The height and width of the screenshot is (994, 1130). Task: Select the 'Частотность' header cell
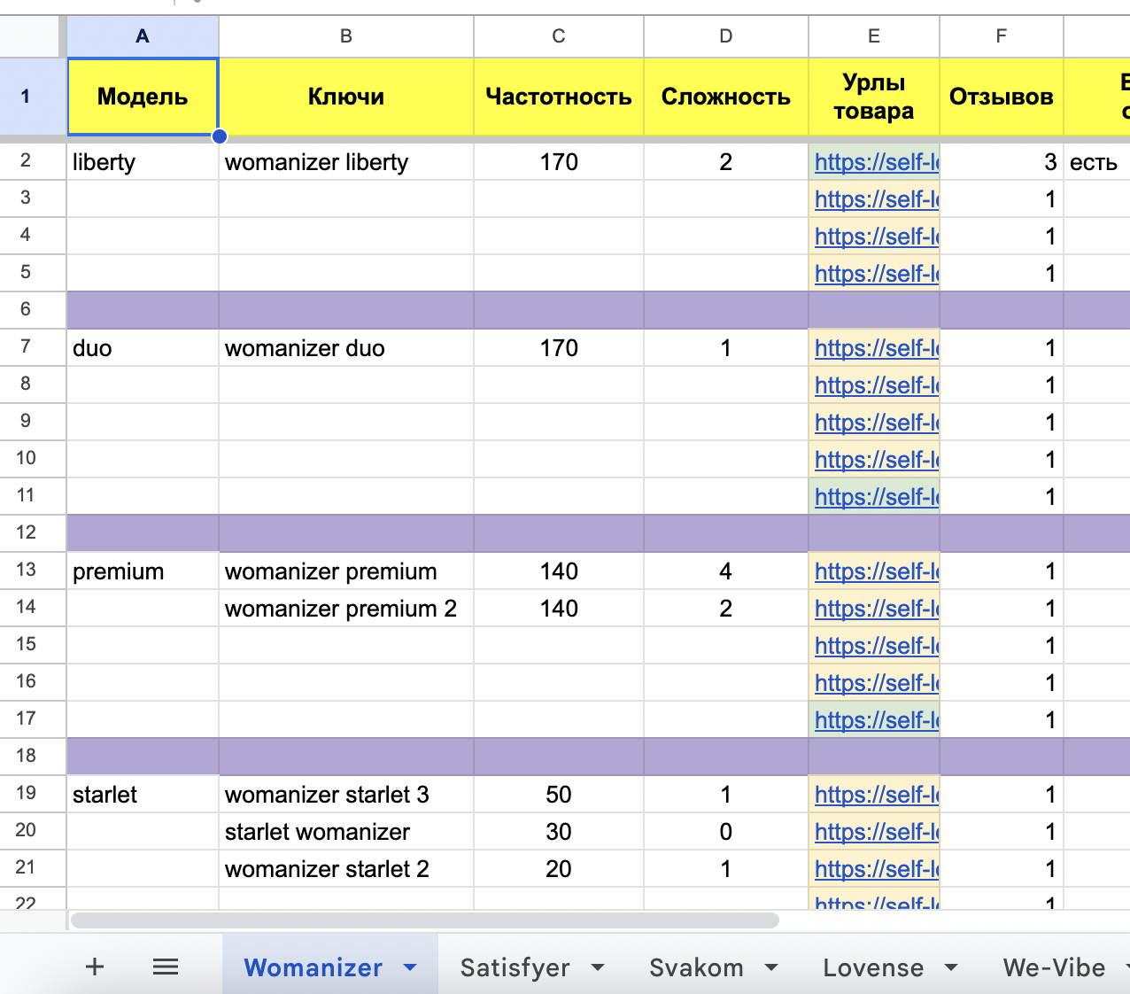point(559,97)
